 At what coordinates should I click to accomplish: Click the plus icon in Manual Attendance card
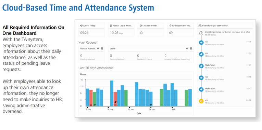[x=98, y=48]
